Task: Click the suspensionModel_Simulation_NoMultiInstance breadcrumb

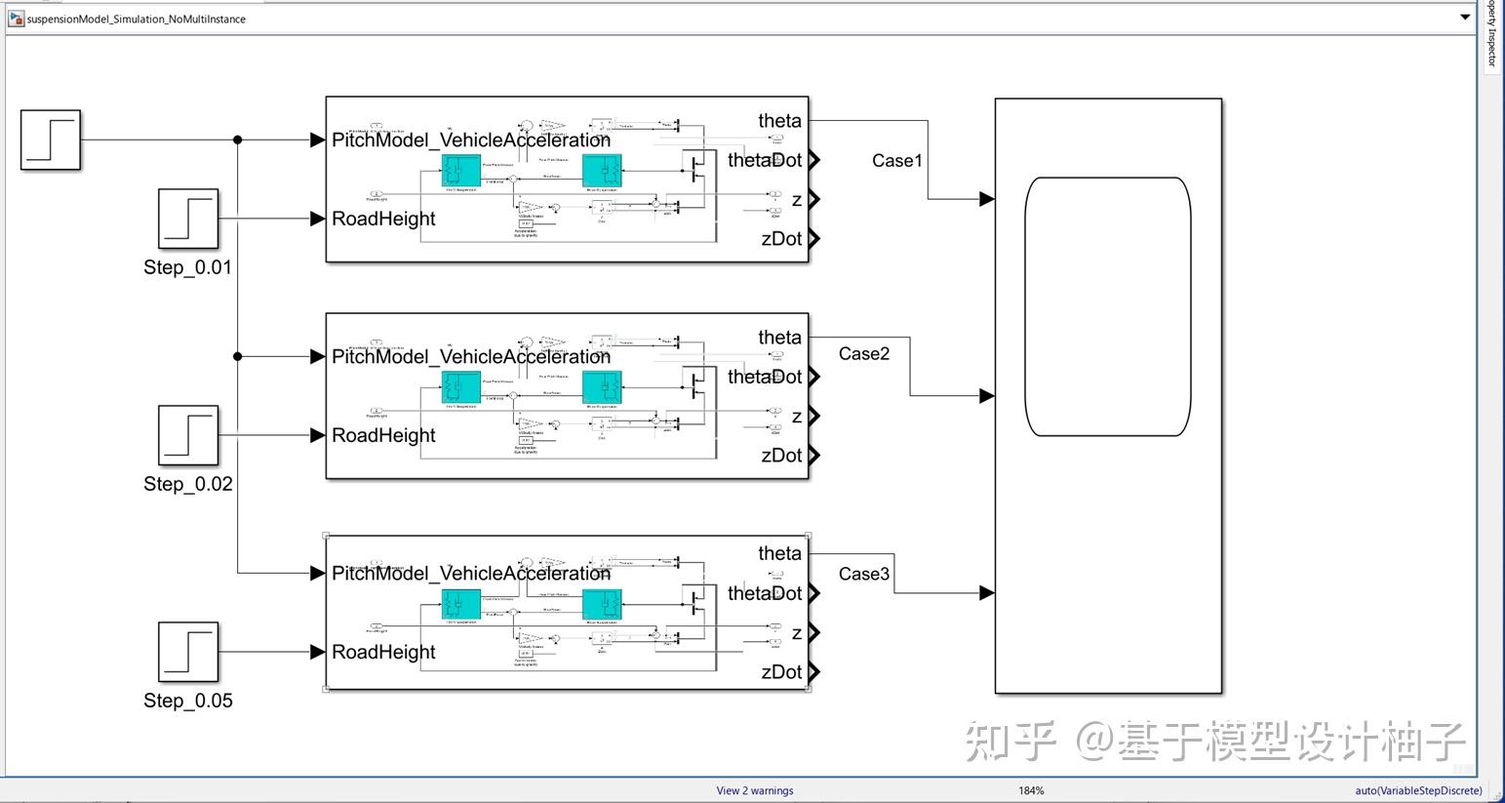Action: 137,19
